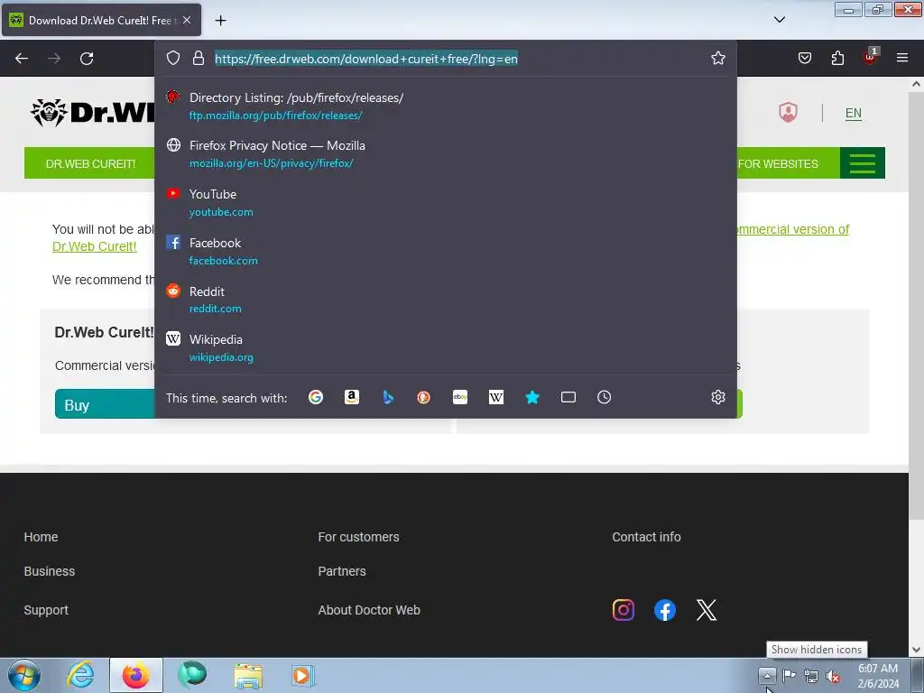Bookmark this page with the star
The width and height of the screenshot is (924, 693).
click(x=717, y=58)
